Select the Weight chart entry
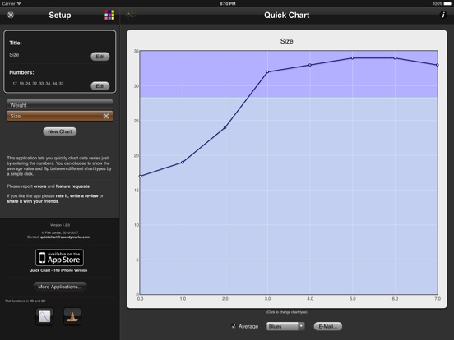 pyautogui.click(x=60, y=105)
